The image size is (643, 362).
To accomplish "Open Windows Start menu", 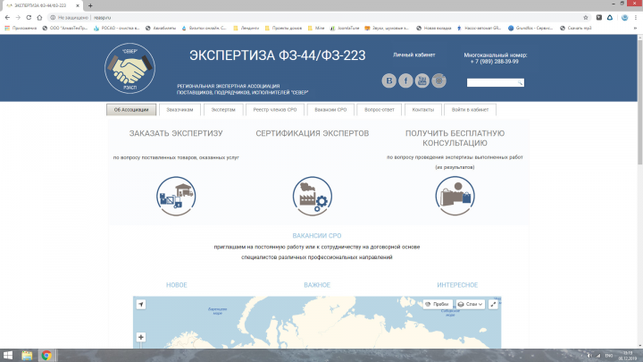I will [x=8, y=356].
